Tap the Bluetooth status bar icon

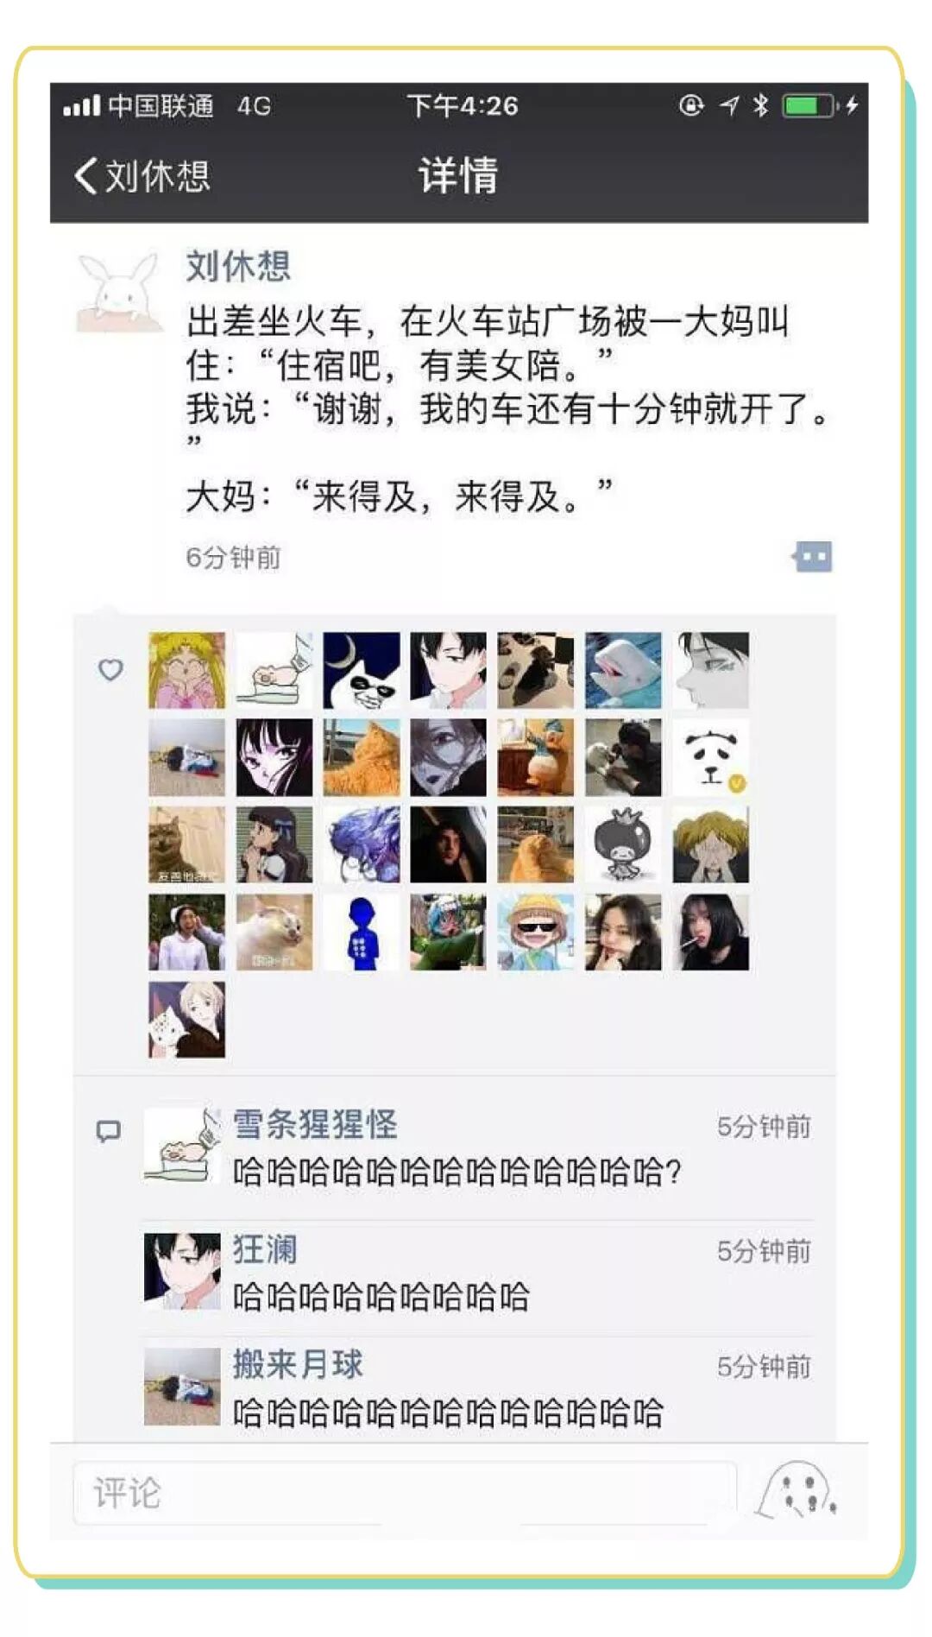point(760,105)
